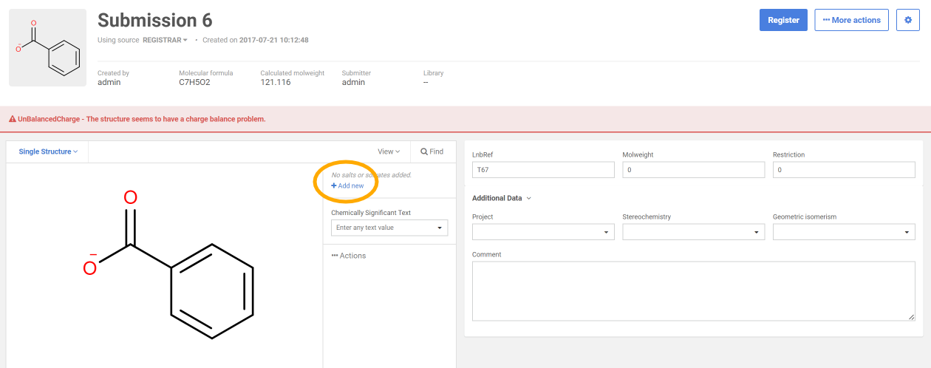The width and height of the screenshot is (931, 368).
Task: Open the Project dropdown
Action: (x=543, y=232)
